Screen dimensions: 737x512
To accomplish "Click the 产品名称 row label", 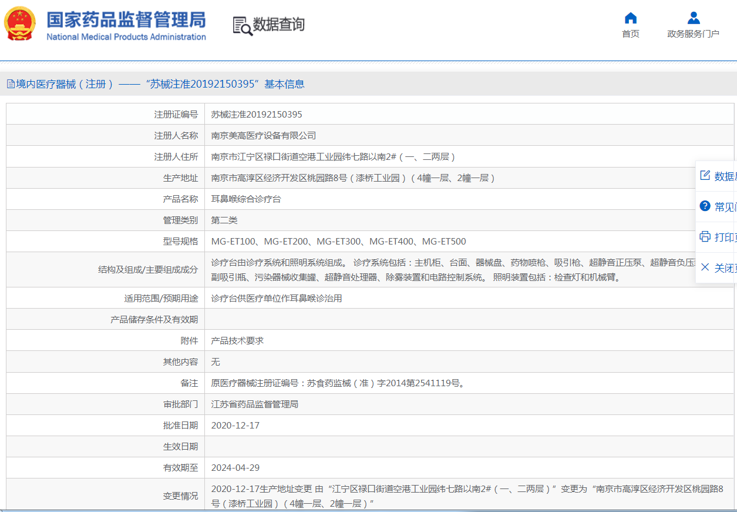I will click(x=180, y=199).
